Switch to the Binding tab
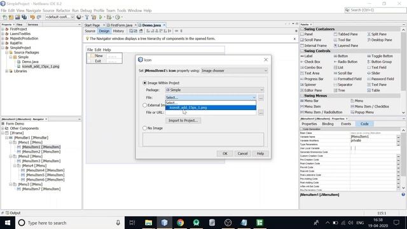The image size is (407, 229). [328, 124]
